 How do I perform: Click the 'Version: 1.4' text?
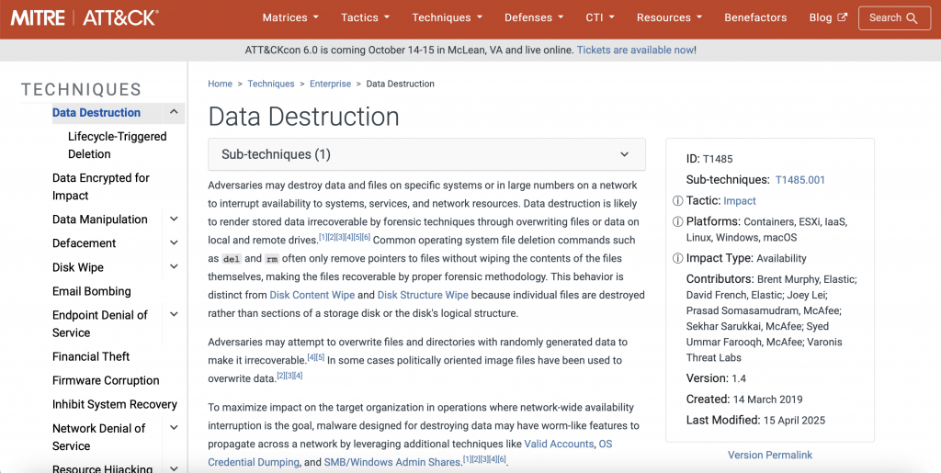coord(717,378)
